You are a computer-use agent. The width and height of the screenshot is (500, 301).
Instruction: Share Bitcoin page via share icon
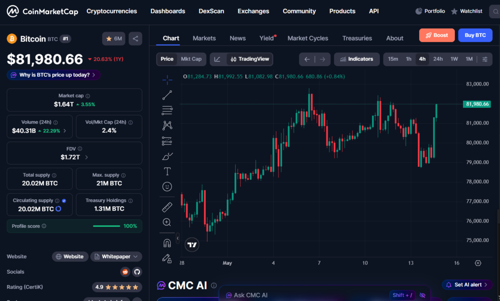click(136, 39)
